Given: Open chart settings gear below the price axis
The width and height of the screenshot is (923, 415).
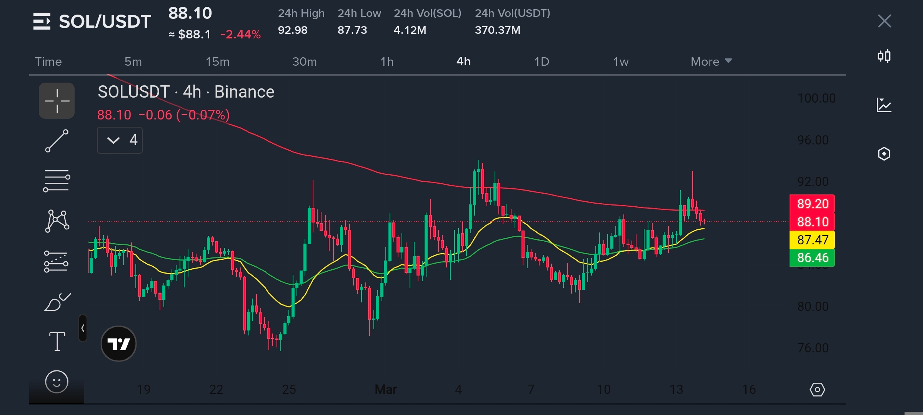Looking at the screenshot, I should 817,390.
